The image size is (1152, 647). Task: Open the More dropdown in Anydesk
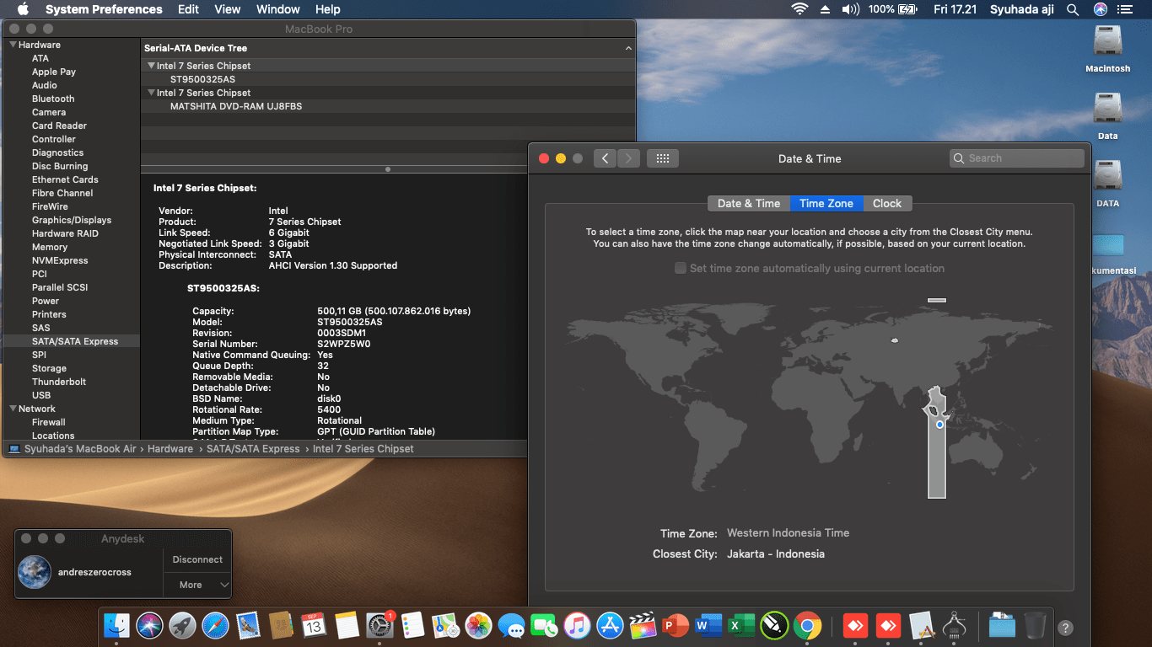[x=197, y=585]
